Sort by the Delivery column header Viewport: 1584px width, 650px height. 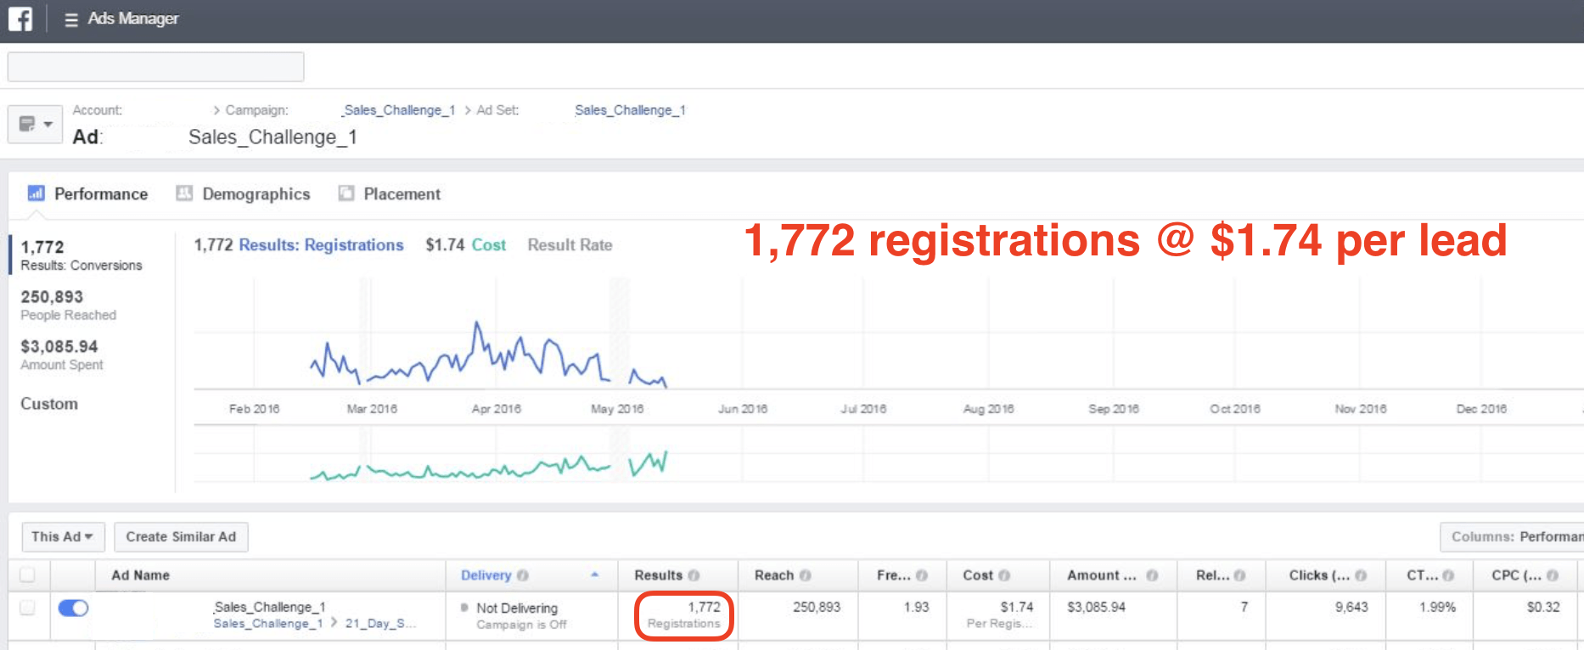486,575
